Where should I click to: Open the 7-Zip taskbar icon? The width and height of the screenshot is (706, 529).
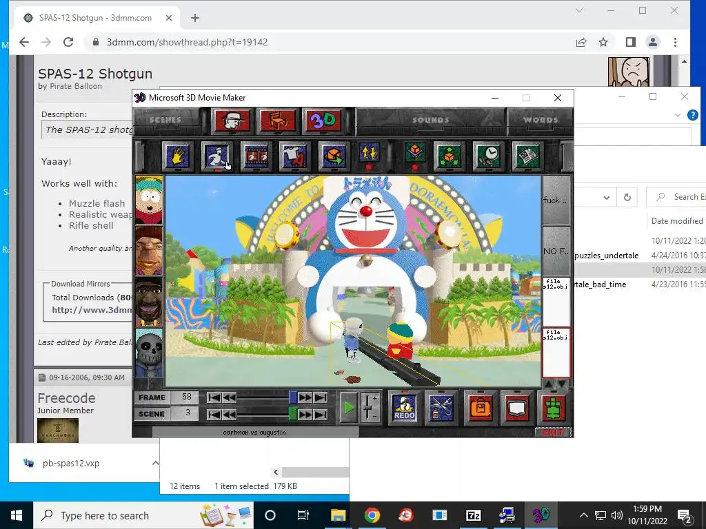click(473, 515)
